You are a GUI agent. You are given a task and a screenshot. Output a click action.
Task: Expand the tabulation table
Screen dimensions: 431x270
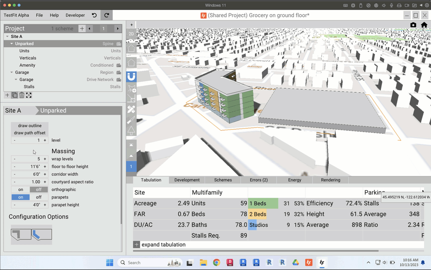[136, 245]
